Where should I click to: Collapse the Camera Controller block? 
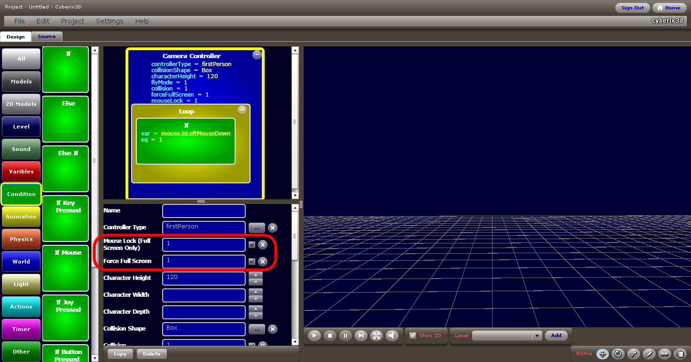(257, 55)
